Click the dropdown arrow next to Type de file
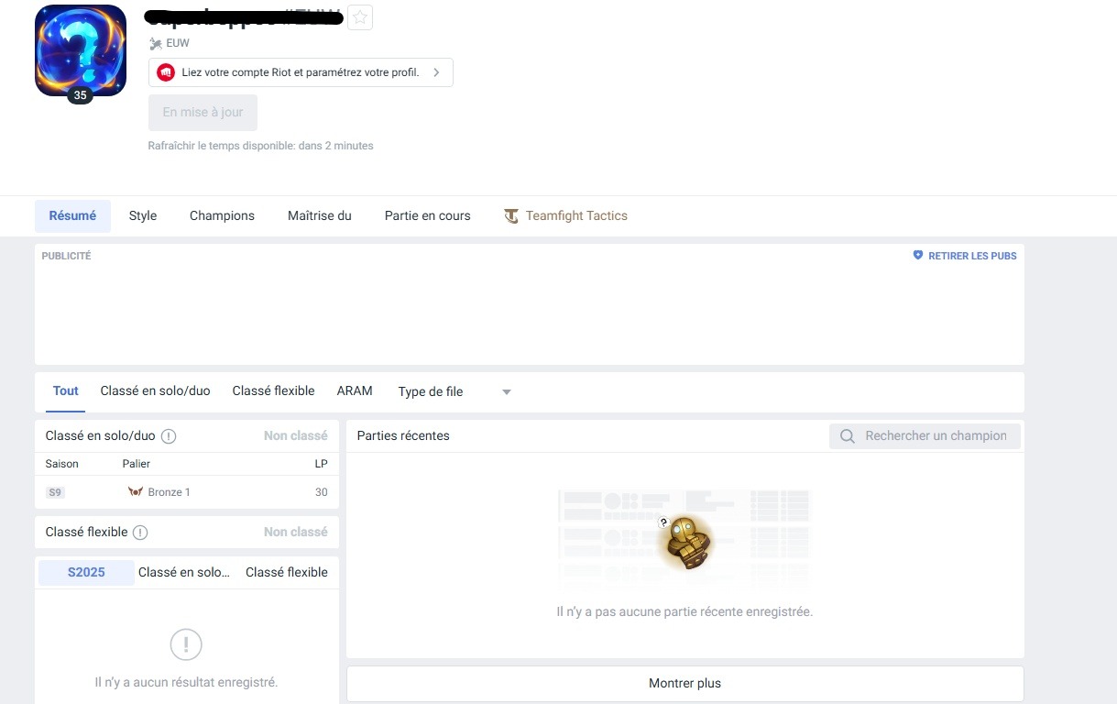This screenshot has height=704, width=1117. [507, 392]
